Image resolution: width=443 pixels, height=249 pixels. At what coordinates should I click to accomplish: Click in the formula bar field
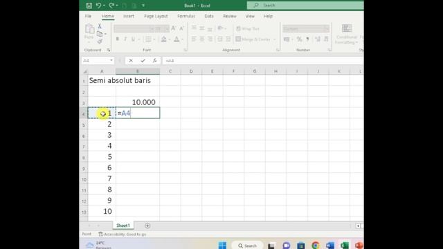coord(263,60)
